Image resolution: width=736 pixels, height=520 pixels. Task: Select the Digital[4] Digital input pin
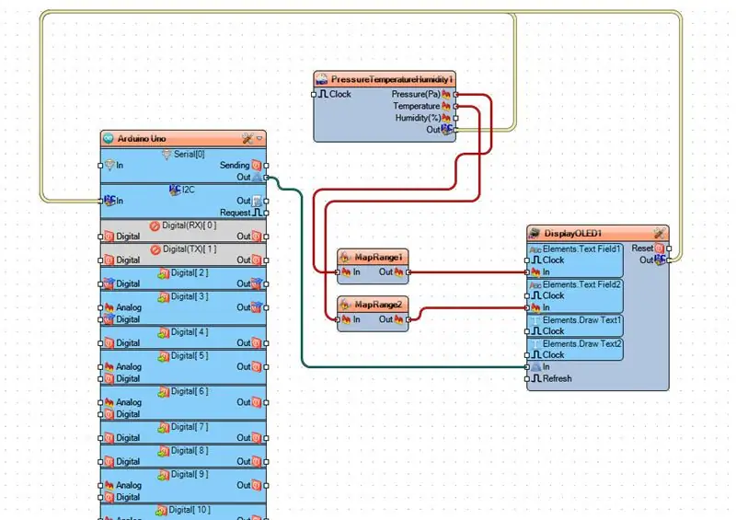[x=100, y=343]
